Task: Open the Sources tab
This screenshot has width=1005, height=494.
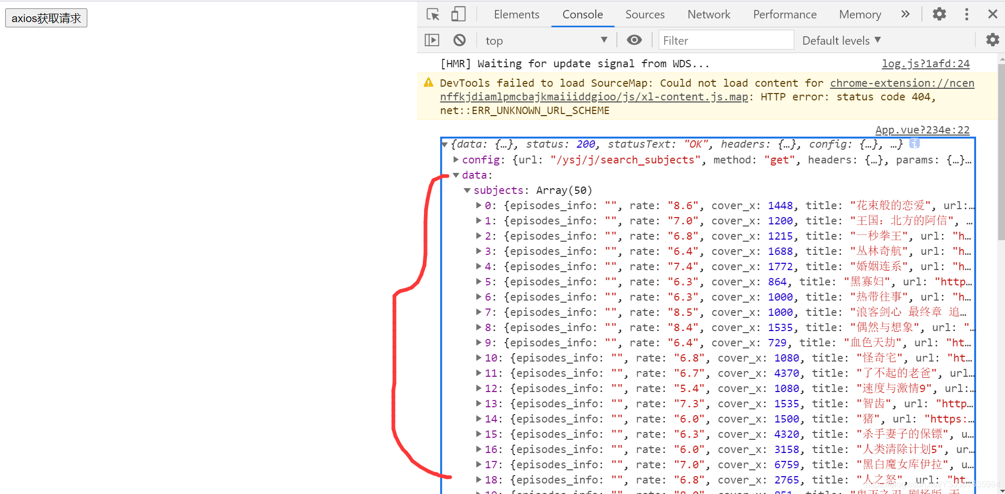Action: (x=645, y=14)
